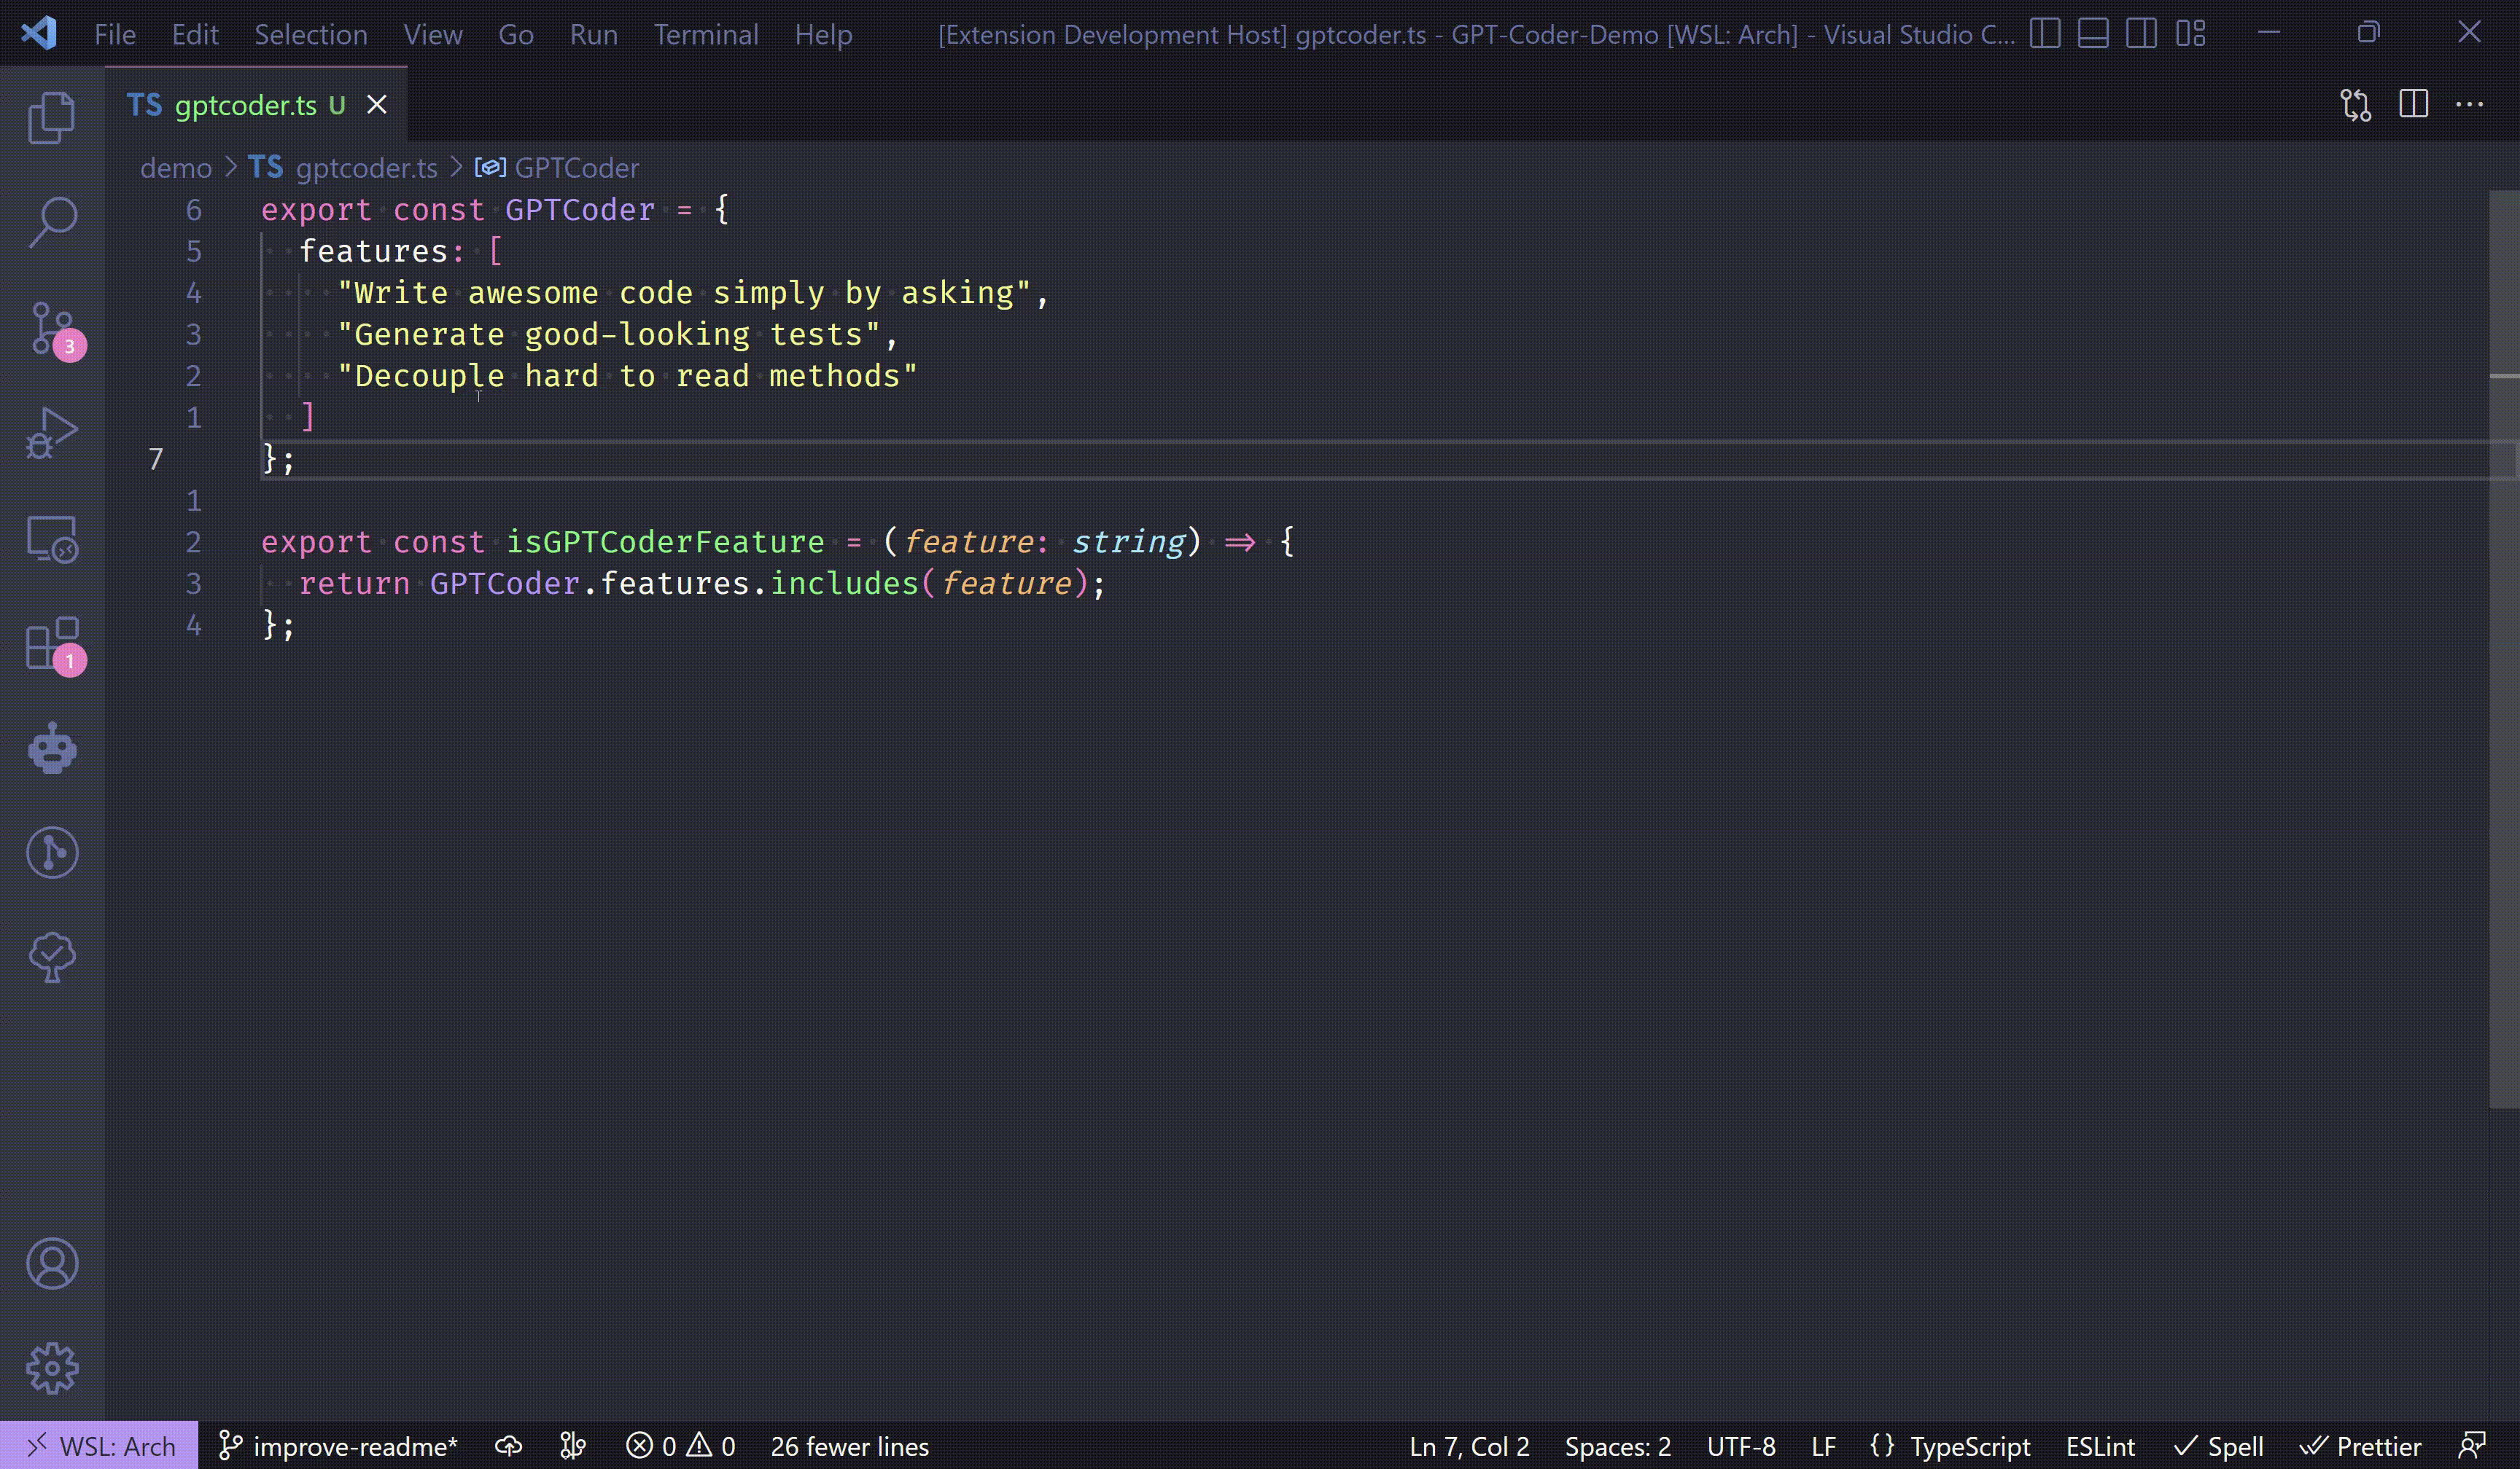Open Run and Debug view
Viewport: 2520px width, 1469px height.
click(x=52, y=433)
